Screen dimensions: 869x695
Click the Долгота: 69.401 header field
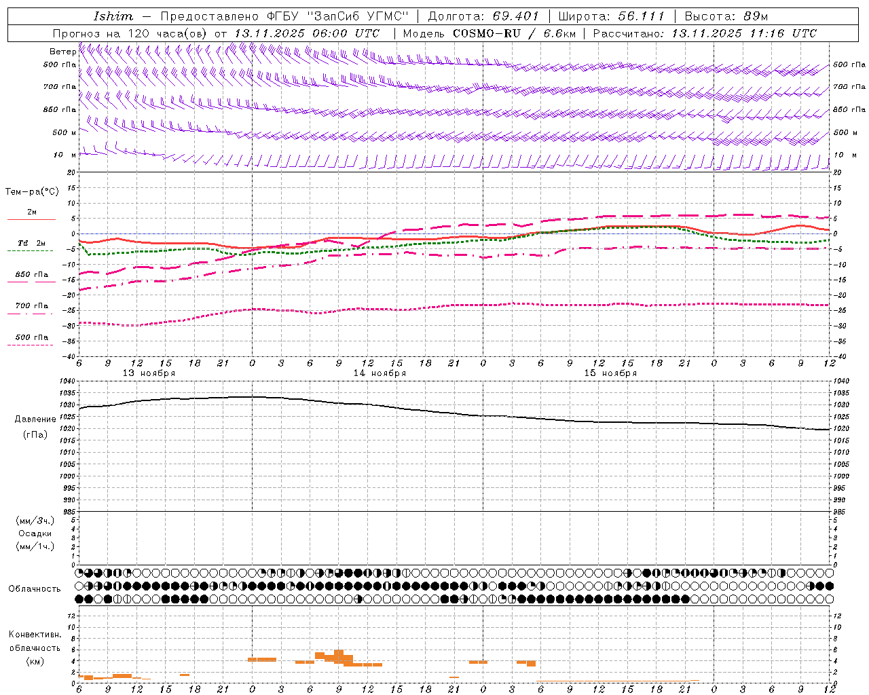click(483, 16)
